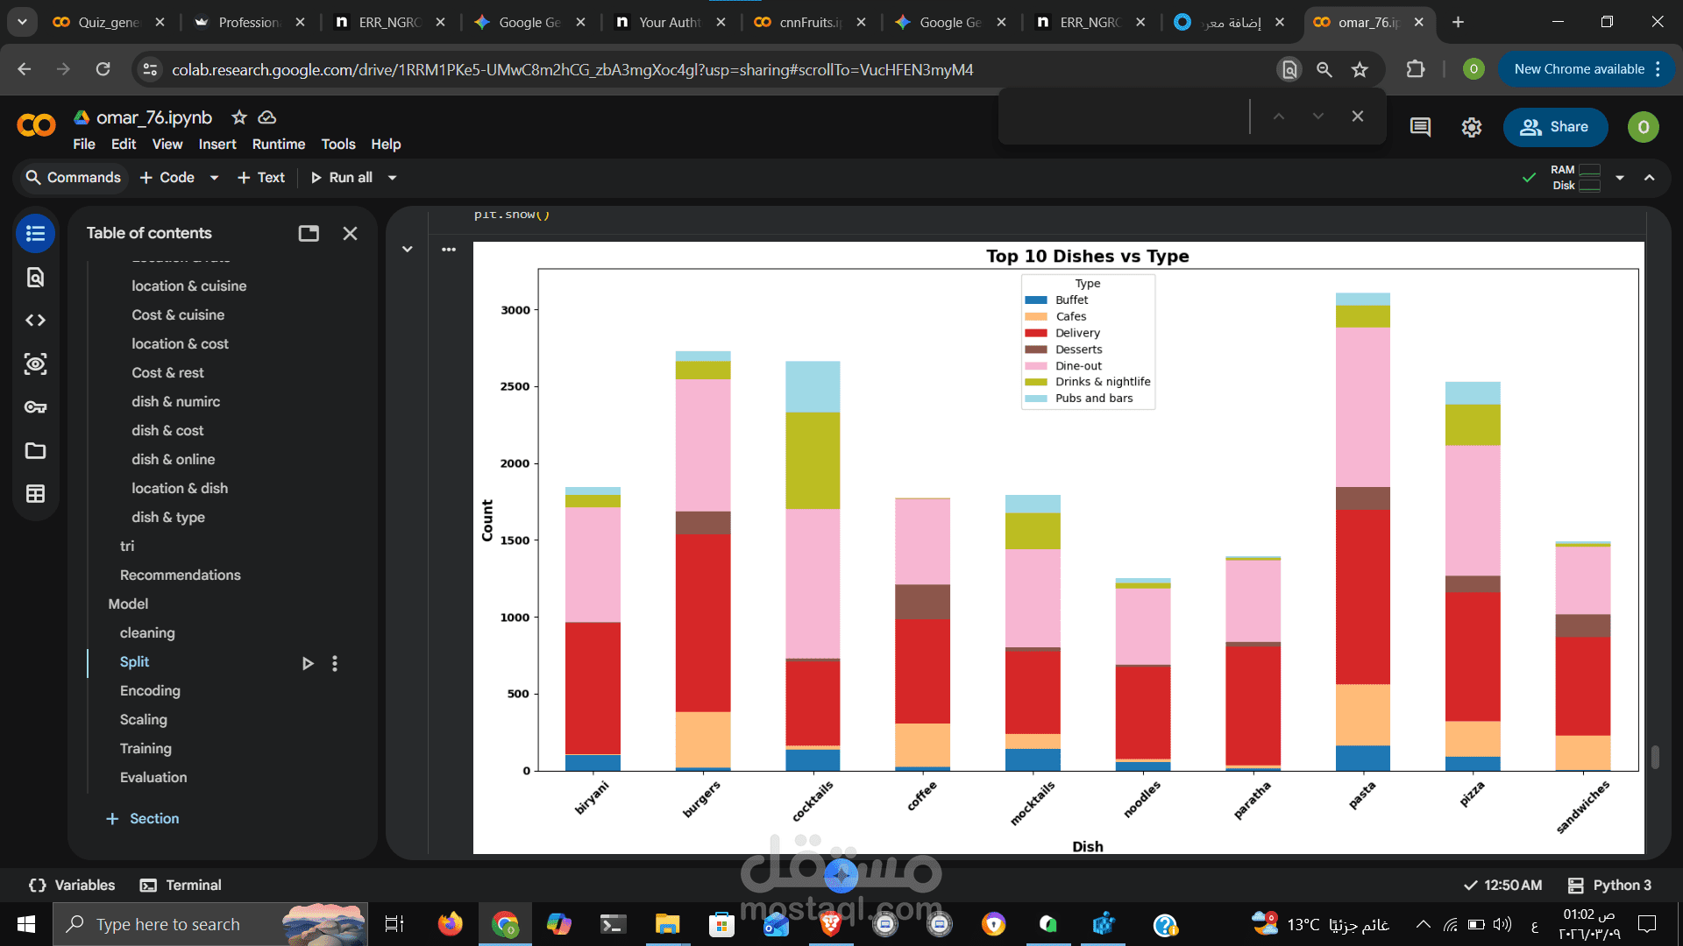Image resolution: width=1683 pixels, height=946 pixels.
Task: Collapse the cell output chevron
Action: (x=407, y=250)
